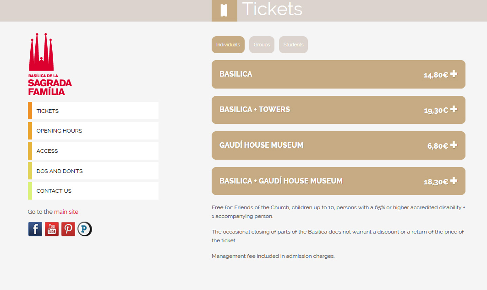
Task: Switch to the Groups tab
Action: (262, 45)
